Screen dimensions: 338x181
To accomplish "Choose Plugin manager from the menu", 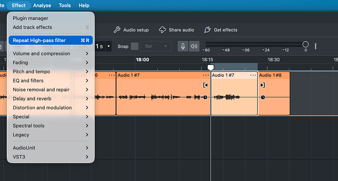I will pyautogui.click(x=50, y=18).
